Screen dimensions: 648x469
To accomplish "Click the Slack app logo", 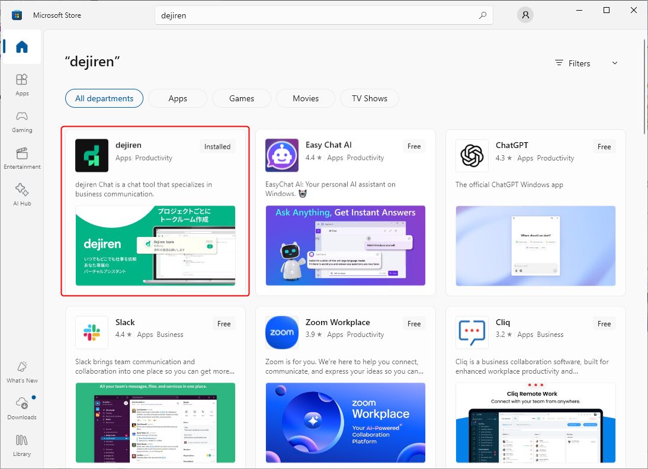I will click(92, 333).
